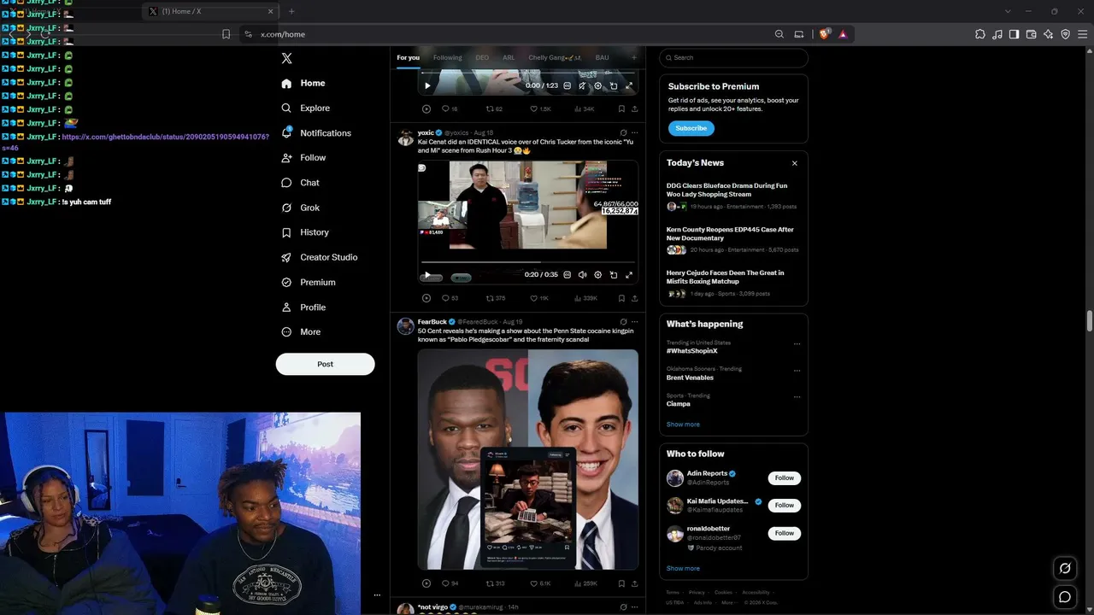Open the DEO timeline tab
1094x615 pixels.
click(482, 58)
